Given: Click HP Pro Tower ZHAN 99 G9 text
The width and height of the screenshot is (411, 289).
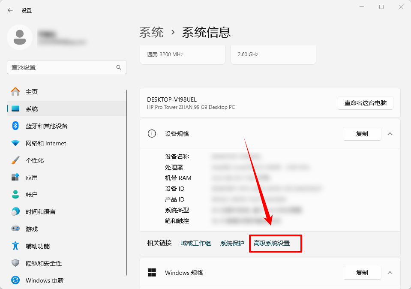Looking at the screenshot, I should coord(191,107).
